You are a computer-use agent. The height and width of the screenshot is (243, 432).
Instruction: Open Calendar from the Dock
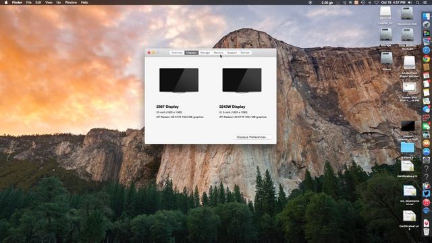point(426,75)
